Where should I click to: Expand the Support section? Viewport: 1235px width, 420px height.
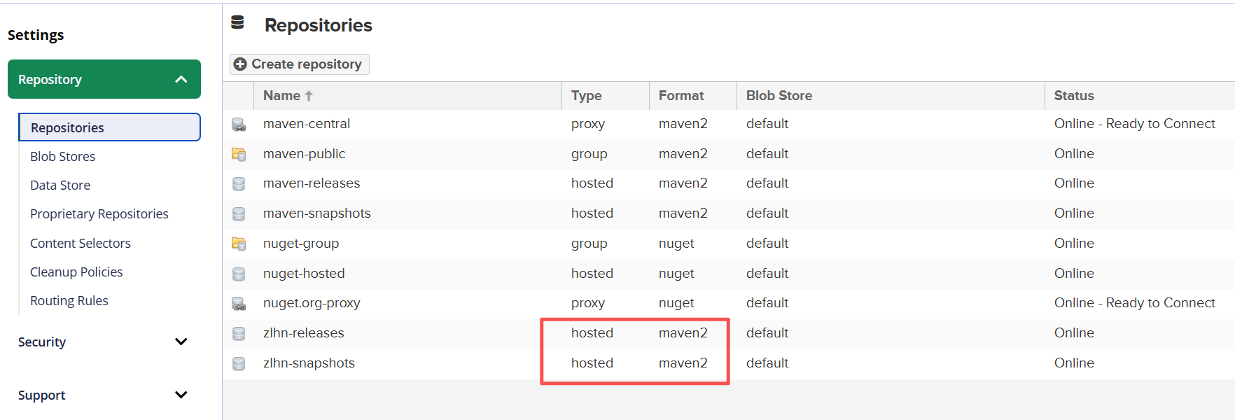coord(181,395)
